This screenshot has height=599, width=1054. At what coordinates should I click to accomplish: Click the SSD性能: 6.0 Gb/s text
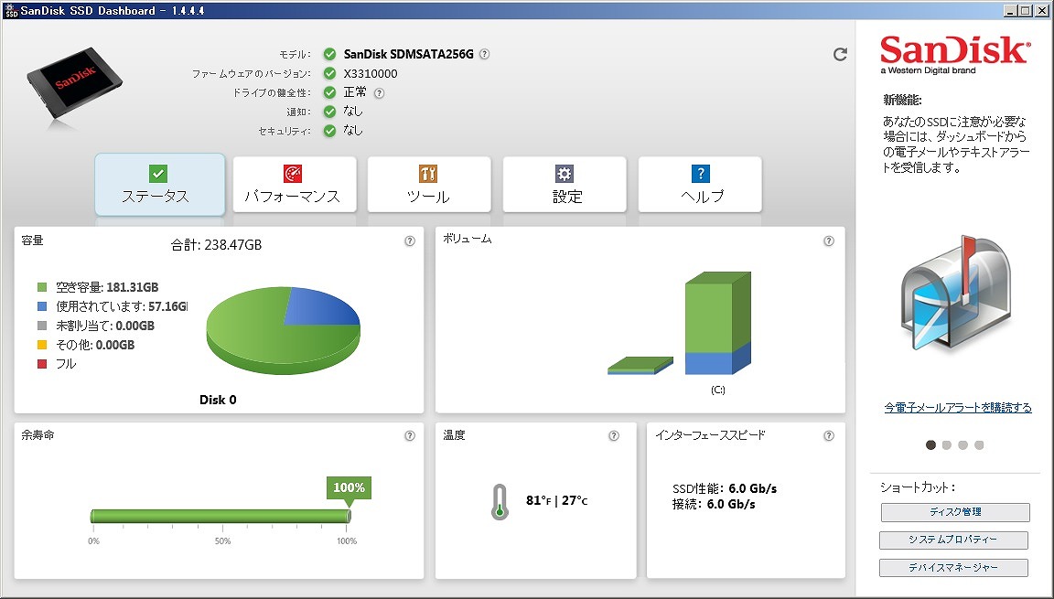pyautogui.click(x=725, y=489)
